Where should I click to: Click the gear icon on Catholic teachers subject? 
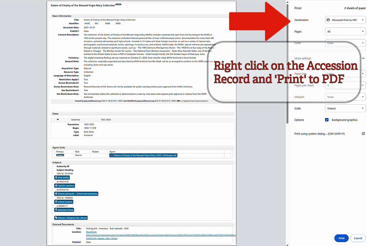pyautogui.click(x=56, y=185)
